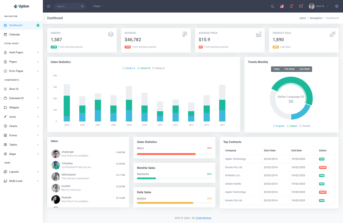Toggle French in donut legend
Viewport: 343px width, 223px height.
coord(305,126)
